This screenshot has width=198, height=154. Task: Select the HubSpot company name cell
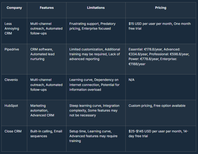[11, 106]
